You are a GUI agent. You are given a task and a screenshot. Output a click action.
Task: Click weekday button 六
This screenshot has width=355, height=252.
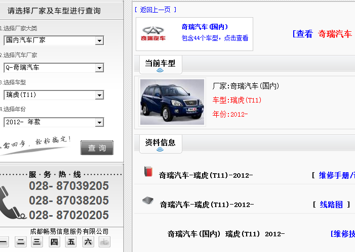(88, 242)
